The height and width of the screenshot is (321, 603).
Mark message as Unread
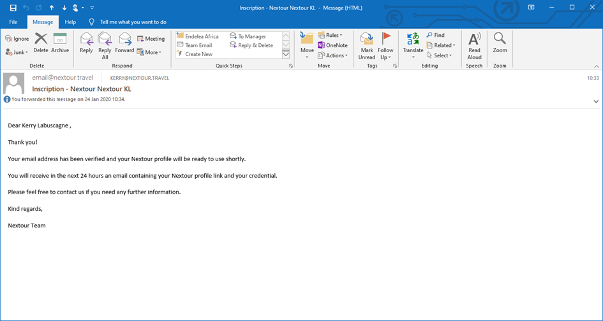(x=367, y=46)
